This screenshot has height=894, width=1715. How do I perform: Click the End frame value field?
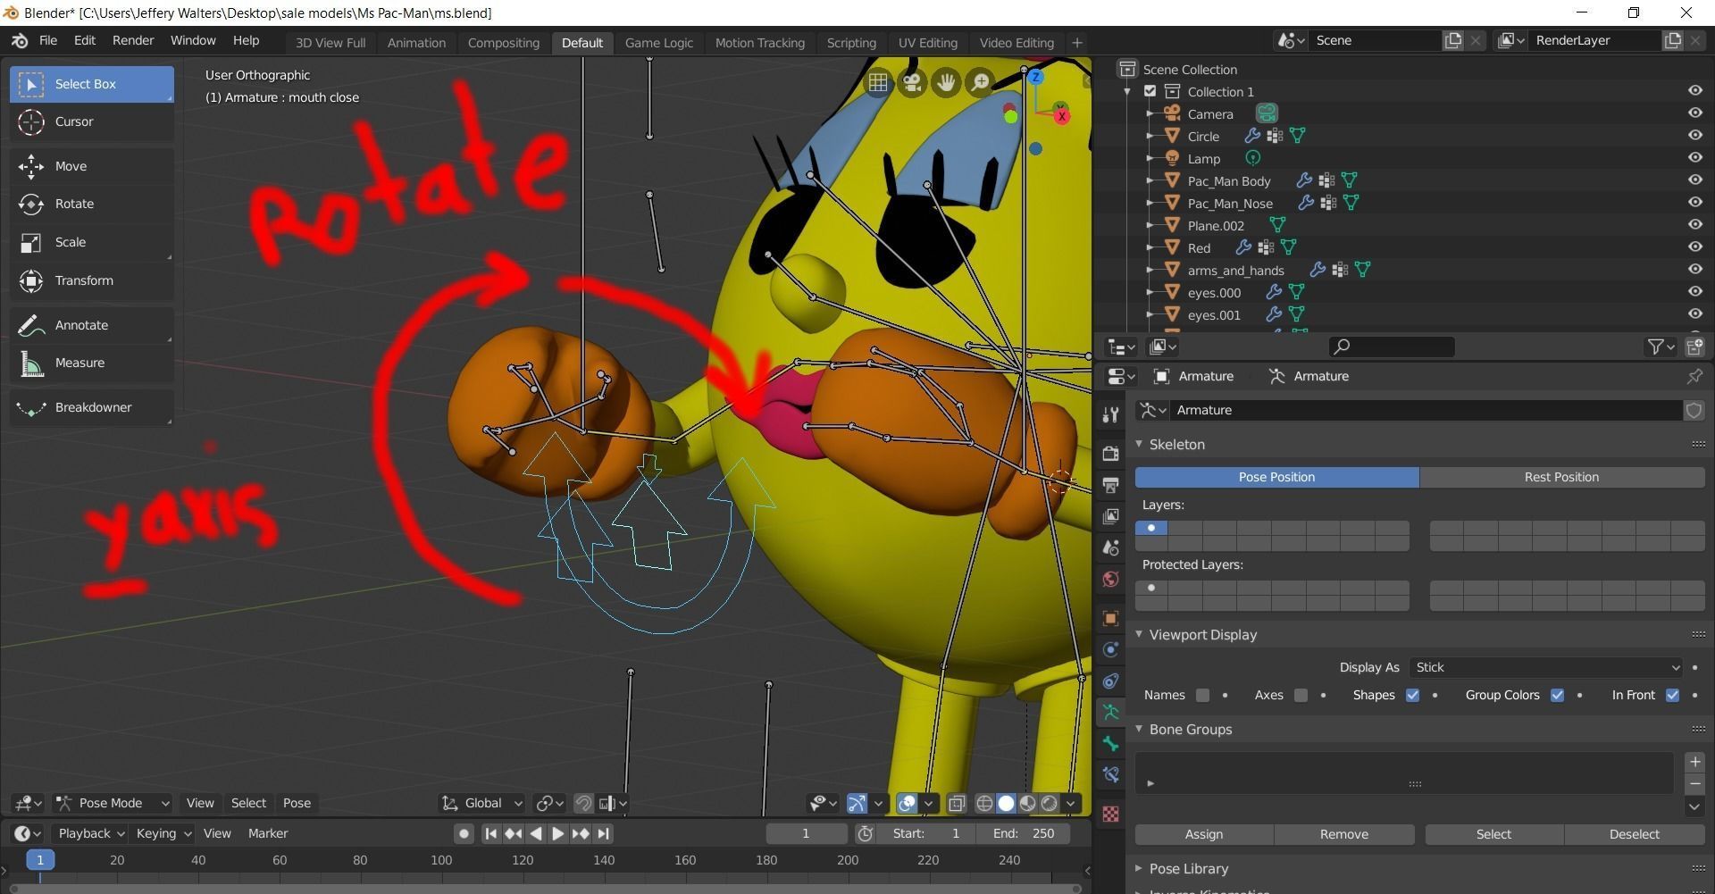[1024, 833]
